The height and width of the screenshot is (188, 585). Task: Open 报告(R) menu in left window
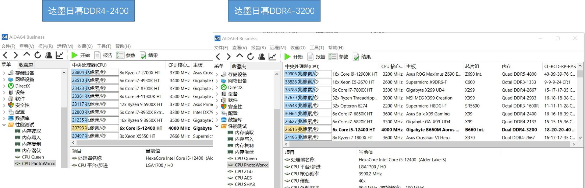(x=45, y=46)
